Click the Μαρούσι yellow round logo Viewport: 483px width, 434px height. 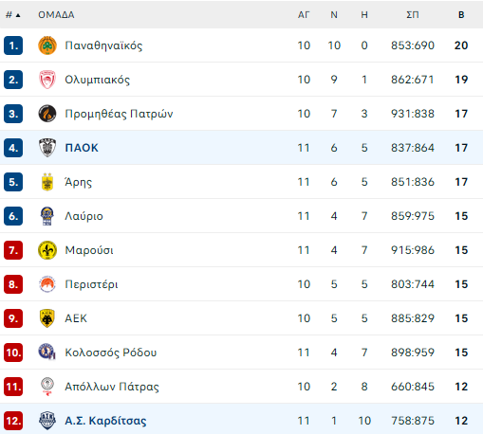click(47, 250)
